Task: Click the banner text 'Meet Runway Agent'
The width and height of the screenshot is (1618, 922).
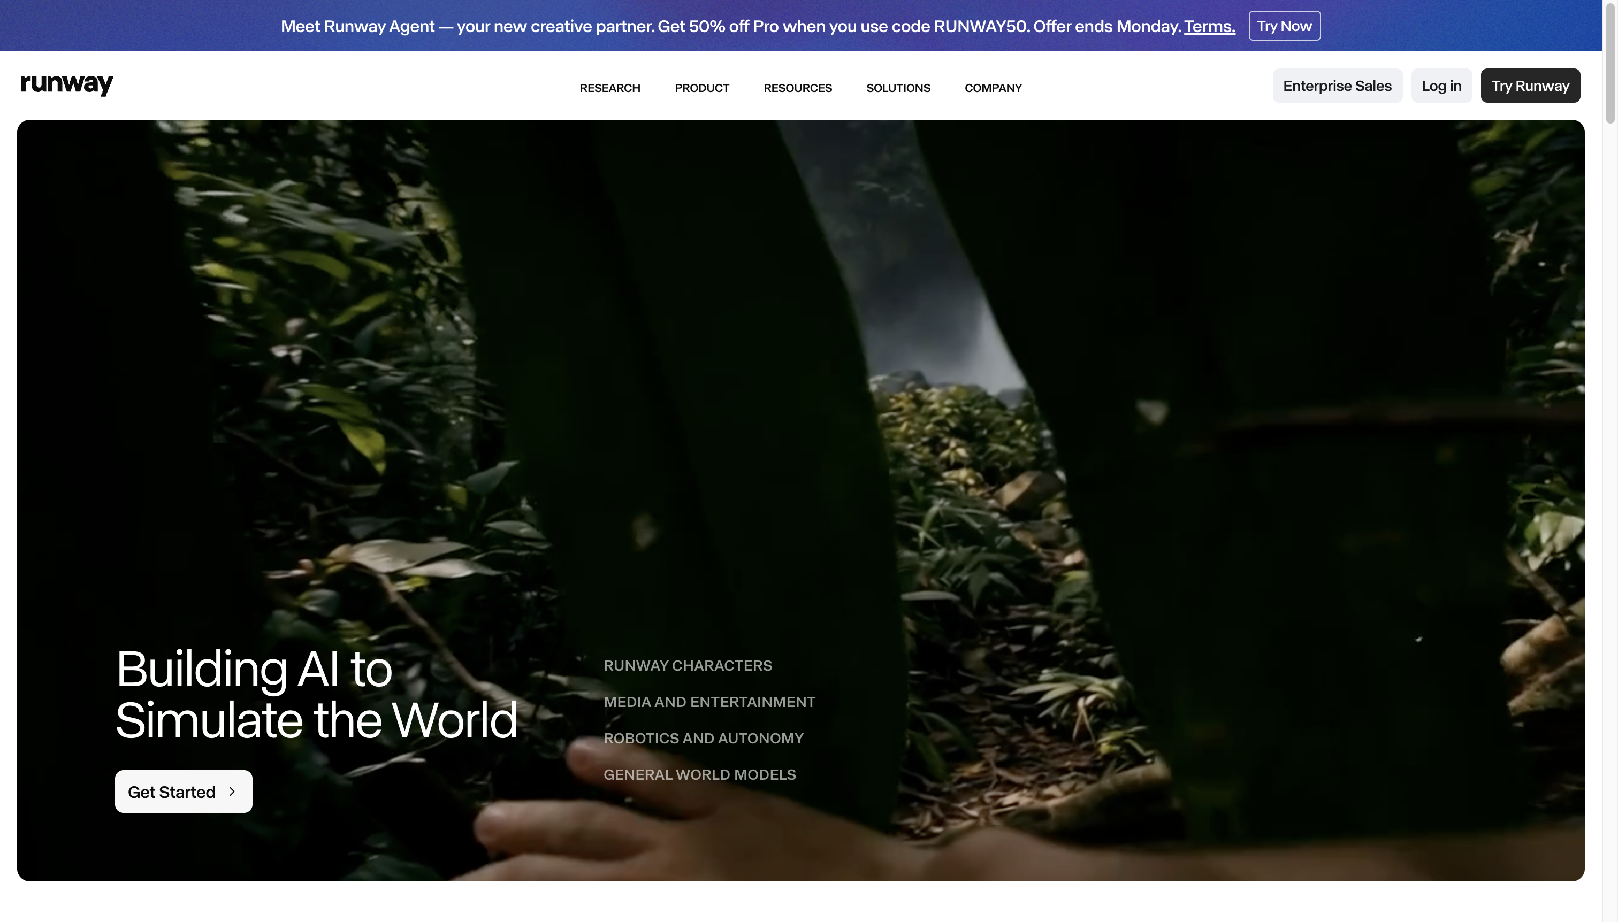Action: (x=357, y=27)
